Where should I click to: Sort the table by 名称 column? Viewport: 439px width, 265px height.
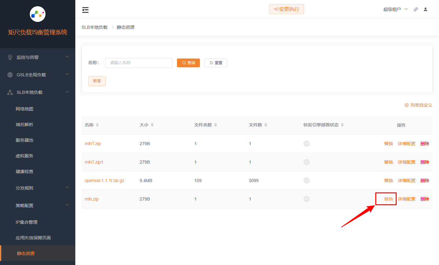tap(97, 125)
